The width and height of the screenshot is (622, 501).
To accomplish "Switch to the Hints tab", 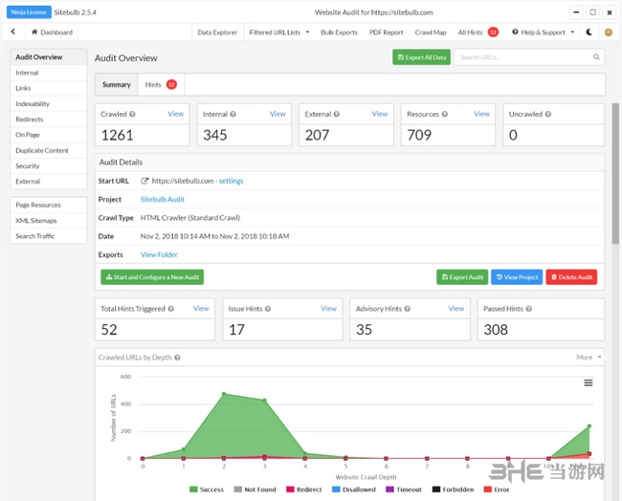I will (161, 84).
